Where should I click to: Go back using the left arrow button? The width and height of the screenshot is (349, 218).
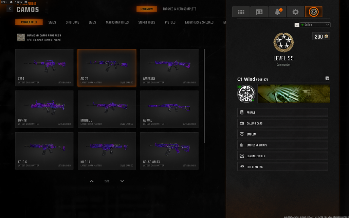pyautogui.click(x=10, y=8)
